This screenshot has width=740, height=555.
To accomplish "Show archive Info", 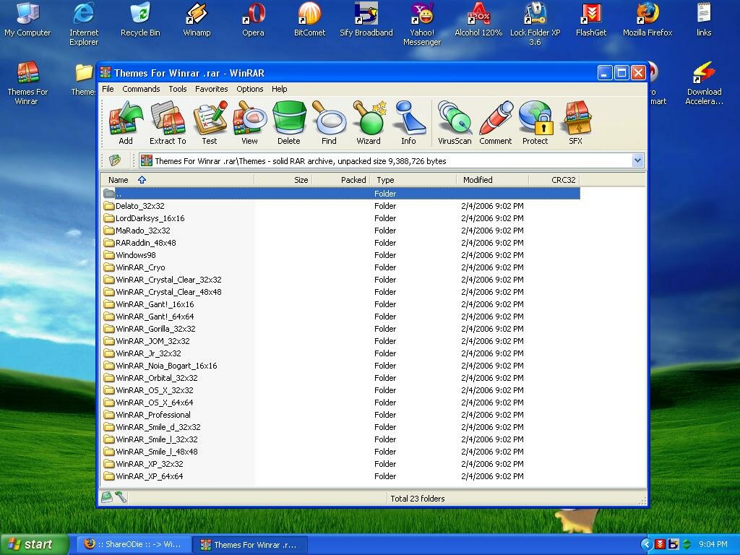I will (409, 122).
